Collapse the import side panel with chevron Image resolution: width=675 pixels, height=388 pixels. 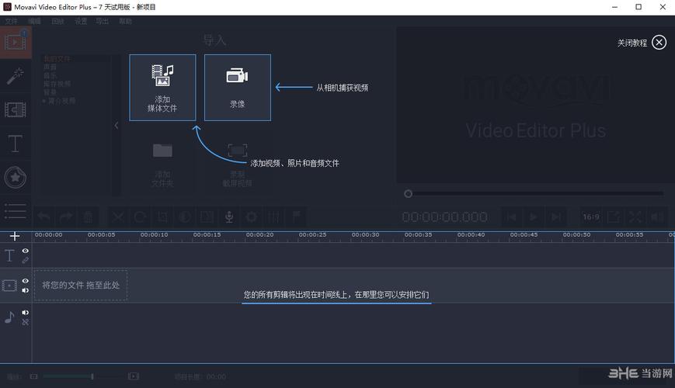click(117, 126)
